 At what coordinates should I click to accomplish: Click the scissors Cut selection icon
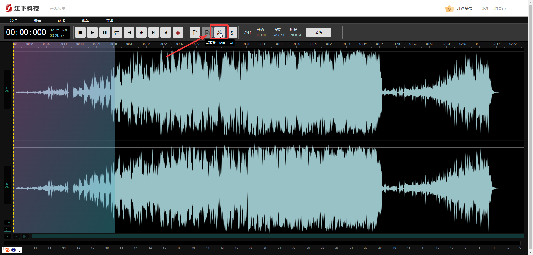(219, 32)
